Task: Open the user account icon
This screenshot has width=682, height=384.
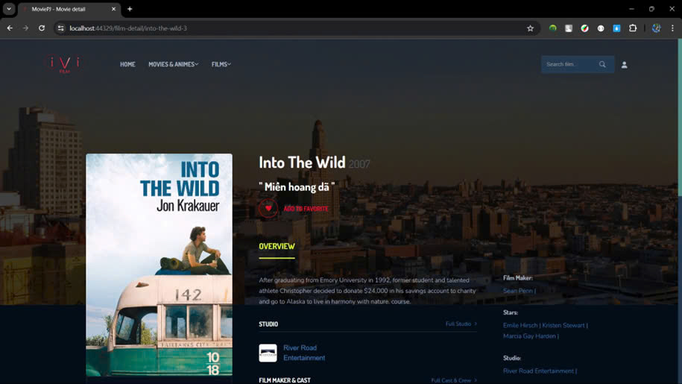Action: [624, 65]
